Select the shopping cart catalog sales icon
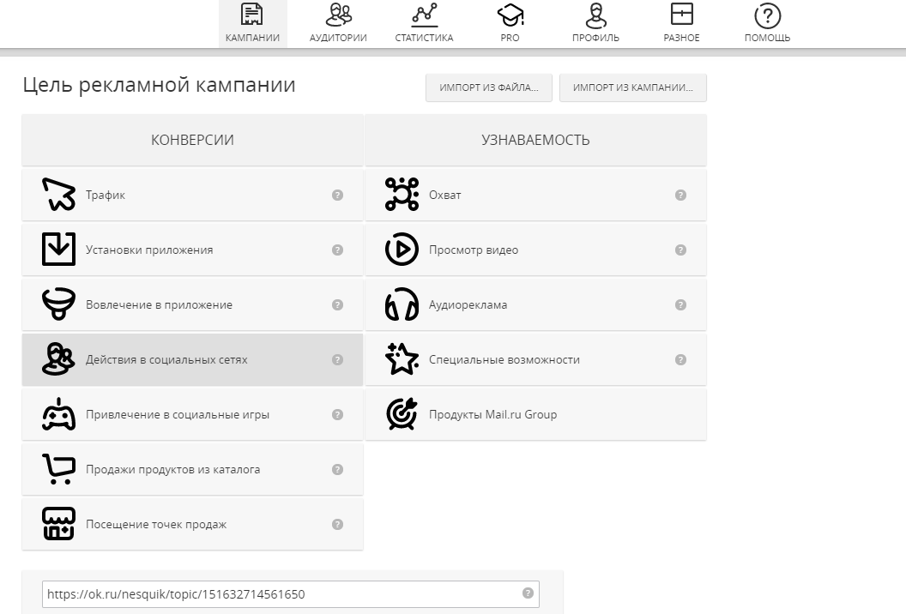The width and height of the screenshot is (906, 614). click(x=59, y=469)
